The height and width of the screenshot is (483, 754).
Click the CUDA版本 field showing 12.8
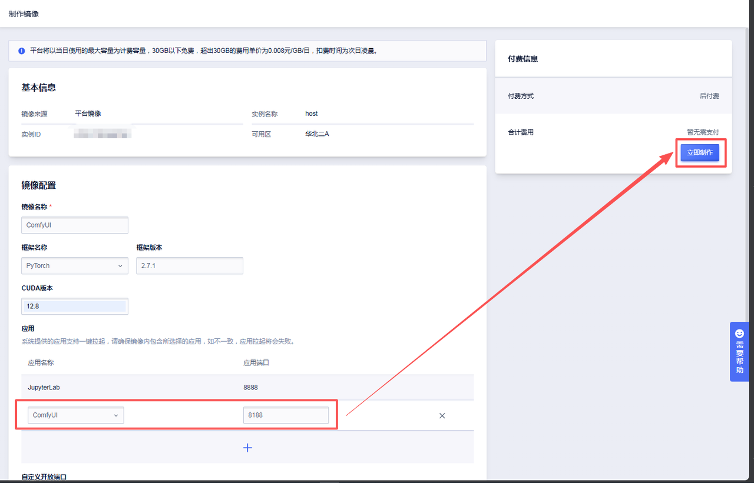tap(75, 307)
